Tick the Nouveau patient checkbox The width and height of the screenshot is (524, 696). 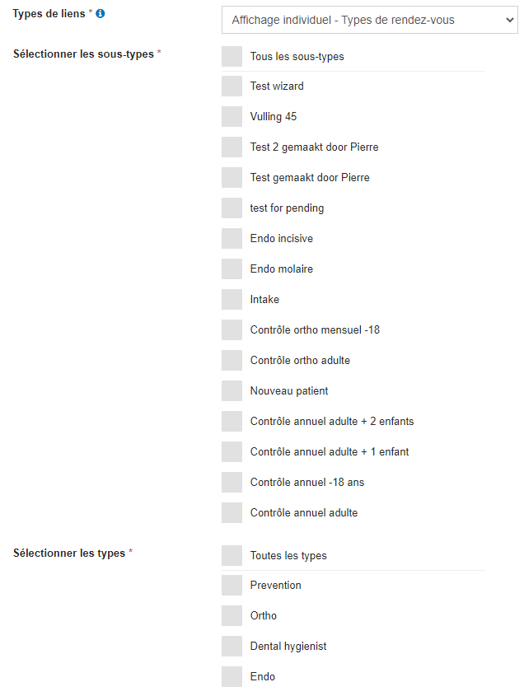(232, 391)
